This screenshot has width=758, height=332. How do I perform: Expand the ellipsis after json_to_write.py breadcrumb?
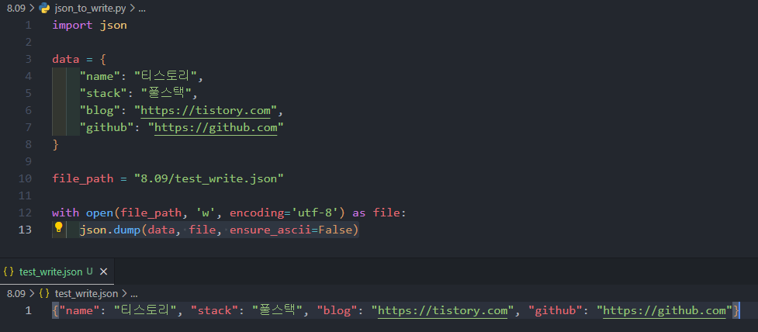(x=141, y=9)
